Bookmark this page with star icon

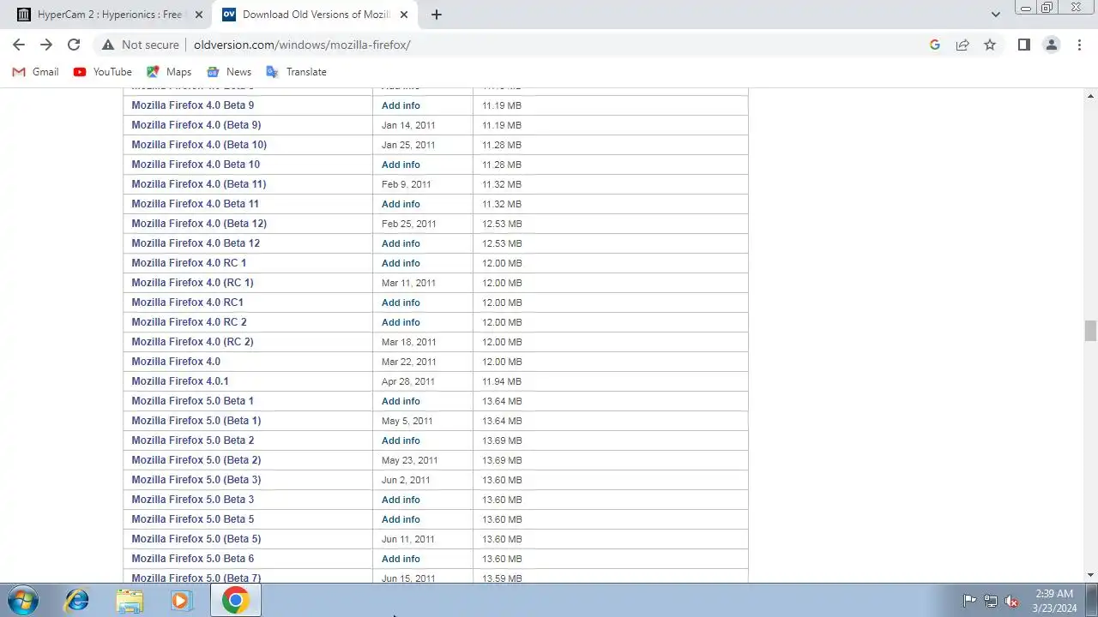(990, 45)
